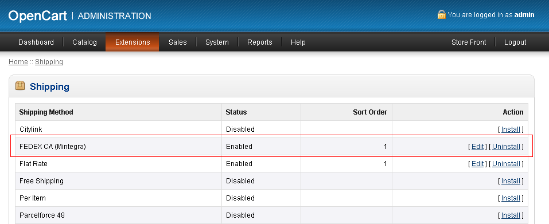Click the Shipping panel heading text

50,87
